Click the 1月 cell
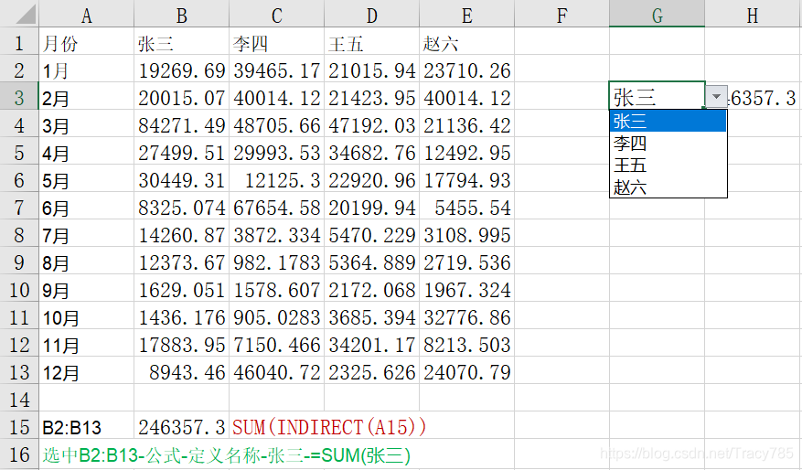Viewport: 802px width, 470px height. click(87, 69)
